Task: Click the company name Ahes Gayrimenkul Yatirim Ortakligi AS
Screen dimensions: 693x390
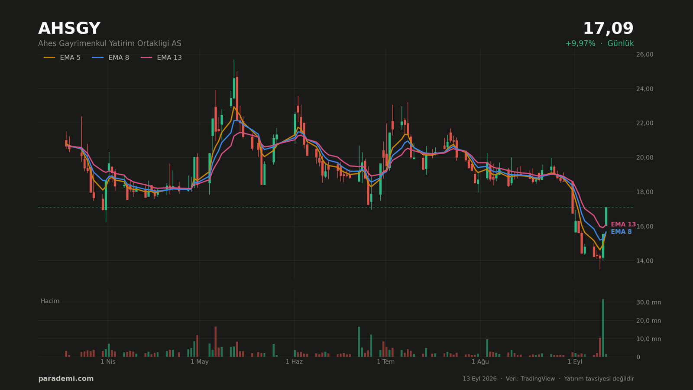Action: point(110,44)
